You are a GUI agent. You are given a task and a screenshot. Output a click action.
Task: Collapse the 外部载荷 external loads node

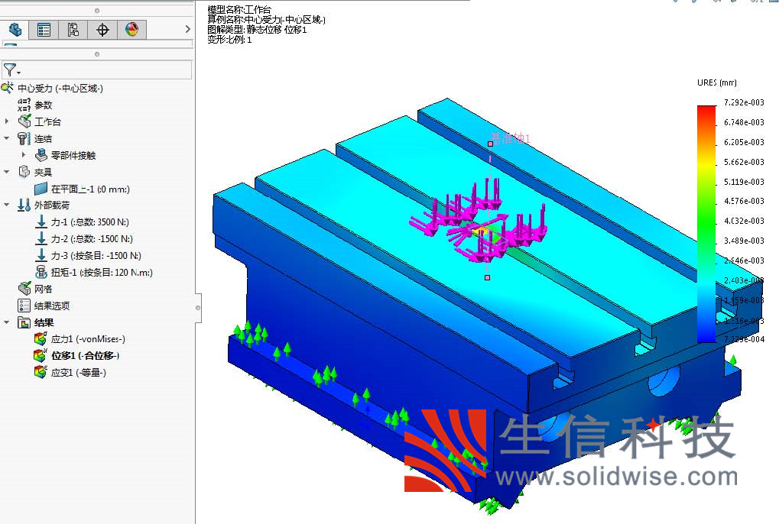tap(7, 205)
